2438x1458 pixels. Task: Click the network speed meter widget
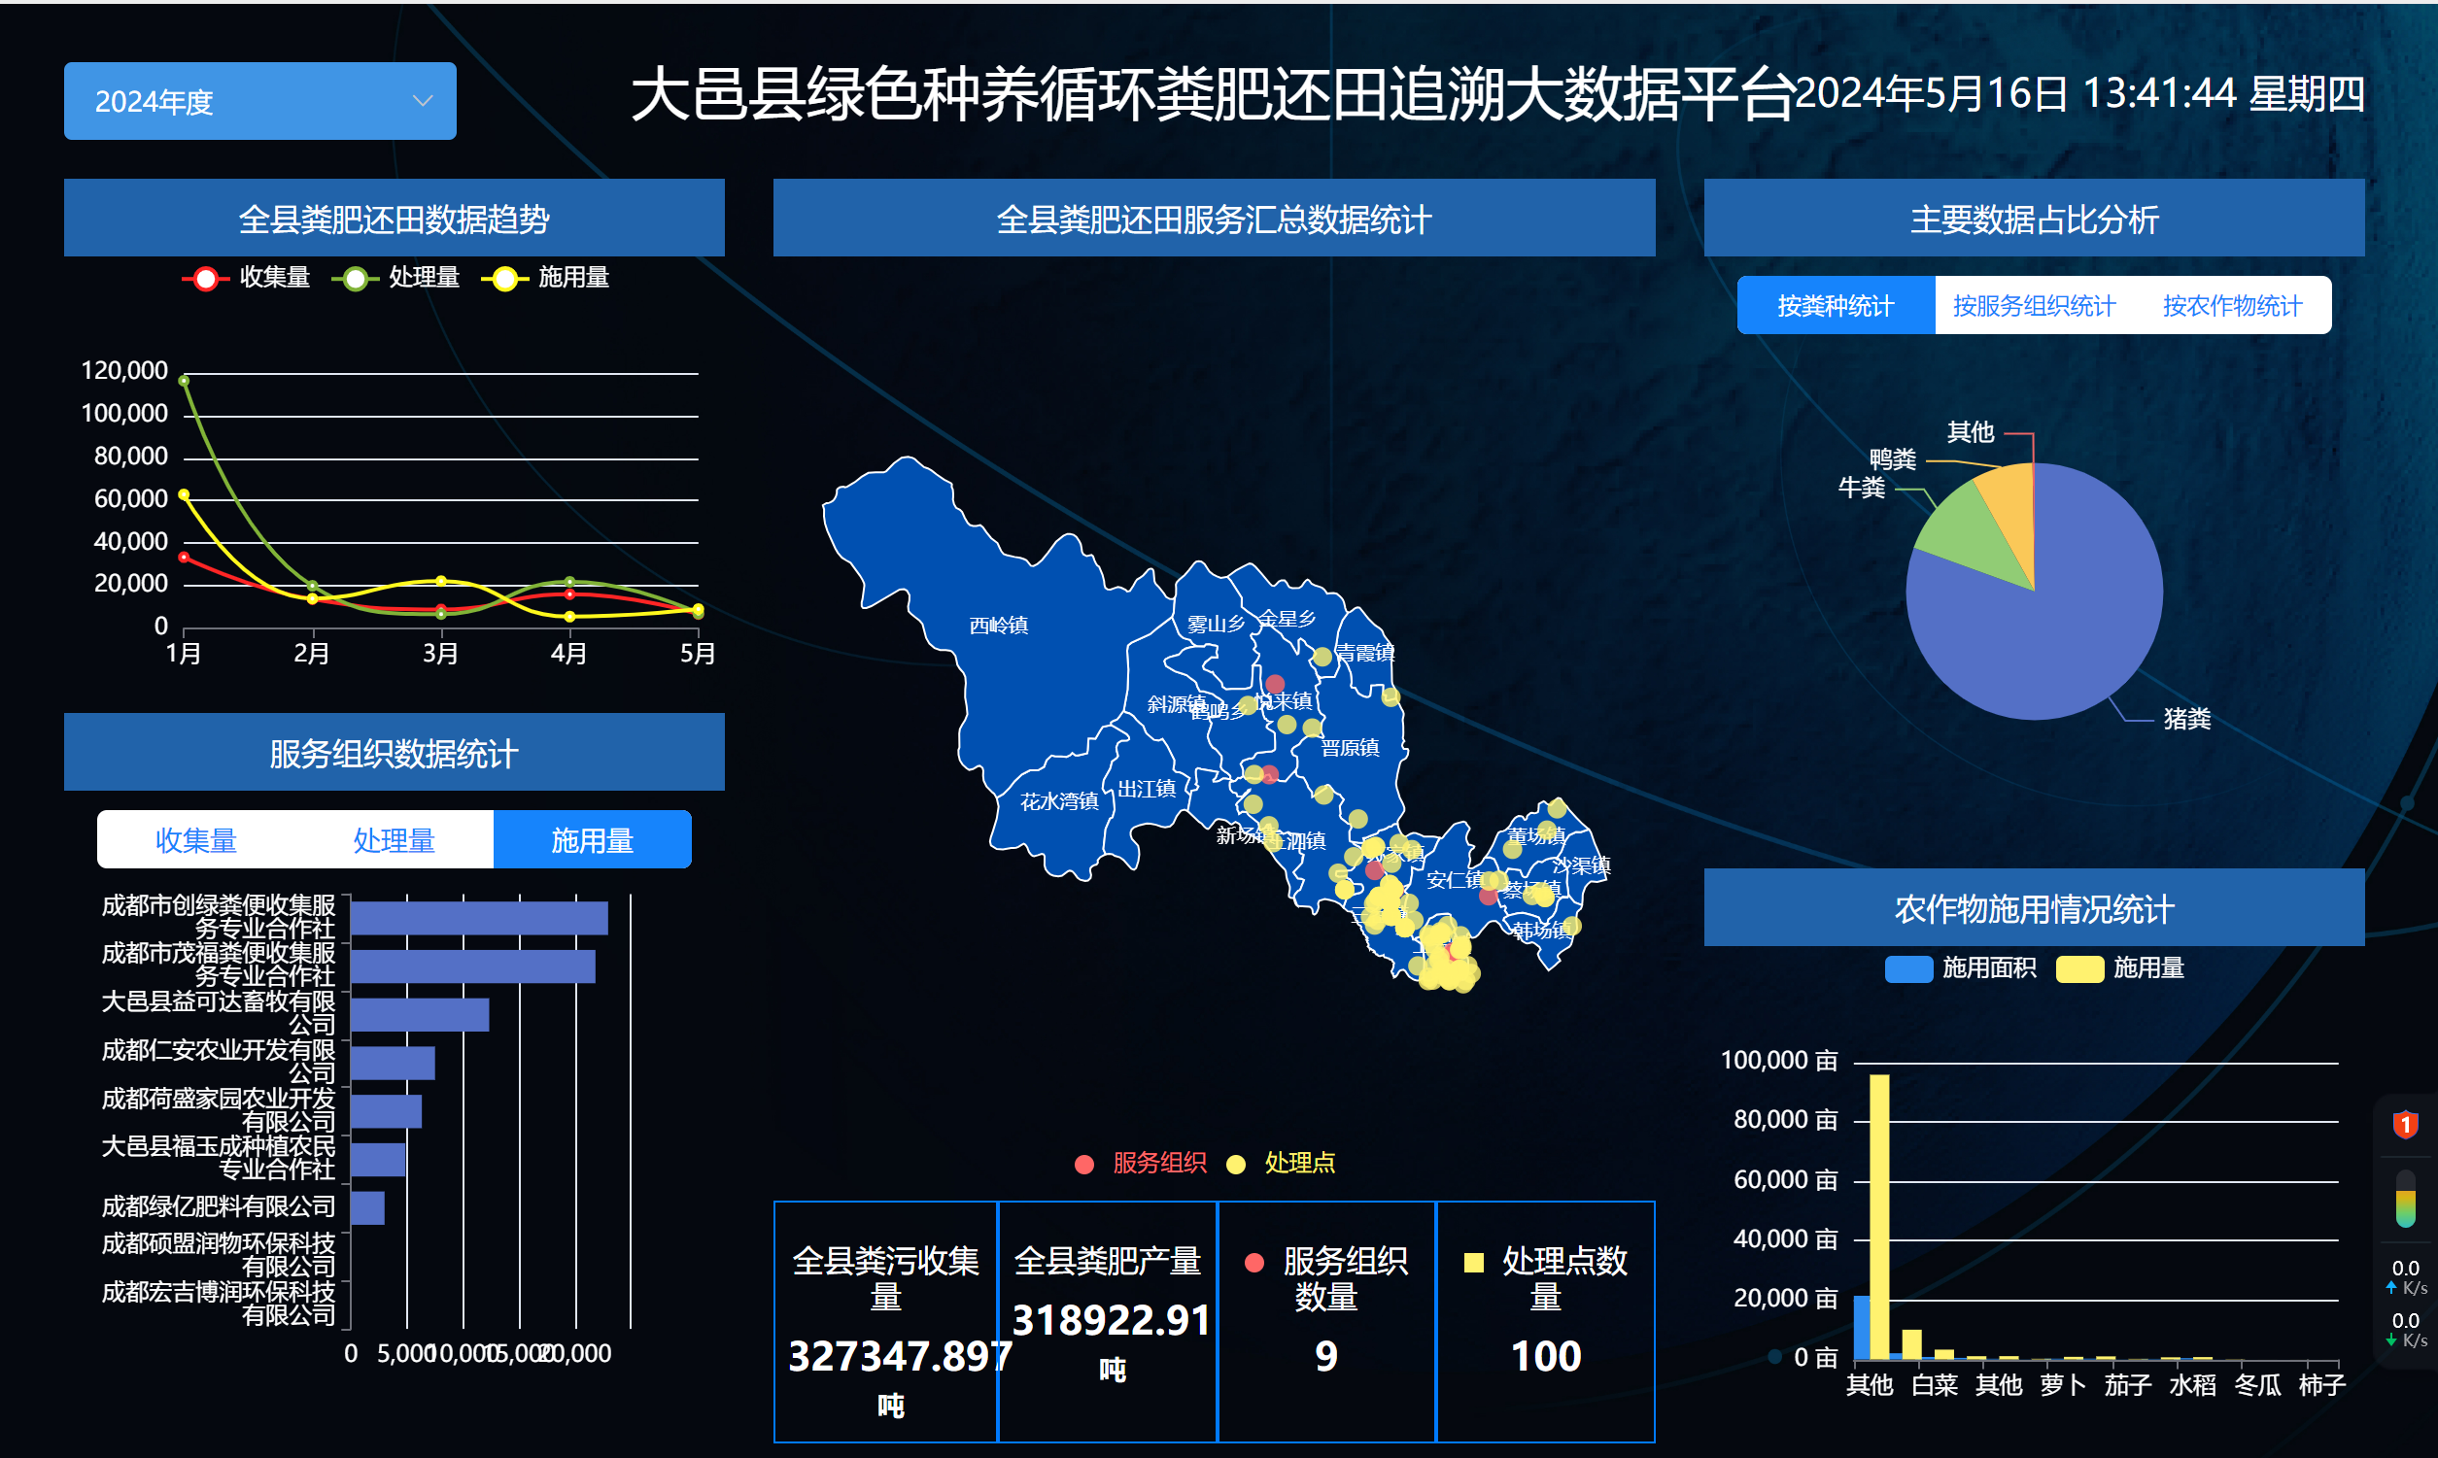(x=2406, y=1305)
